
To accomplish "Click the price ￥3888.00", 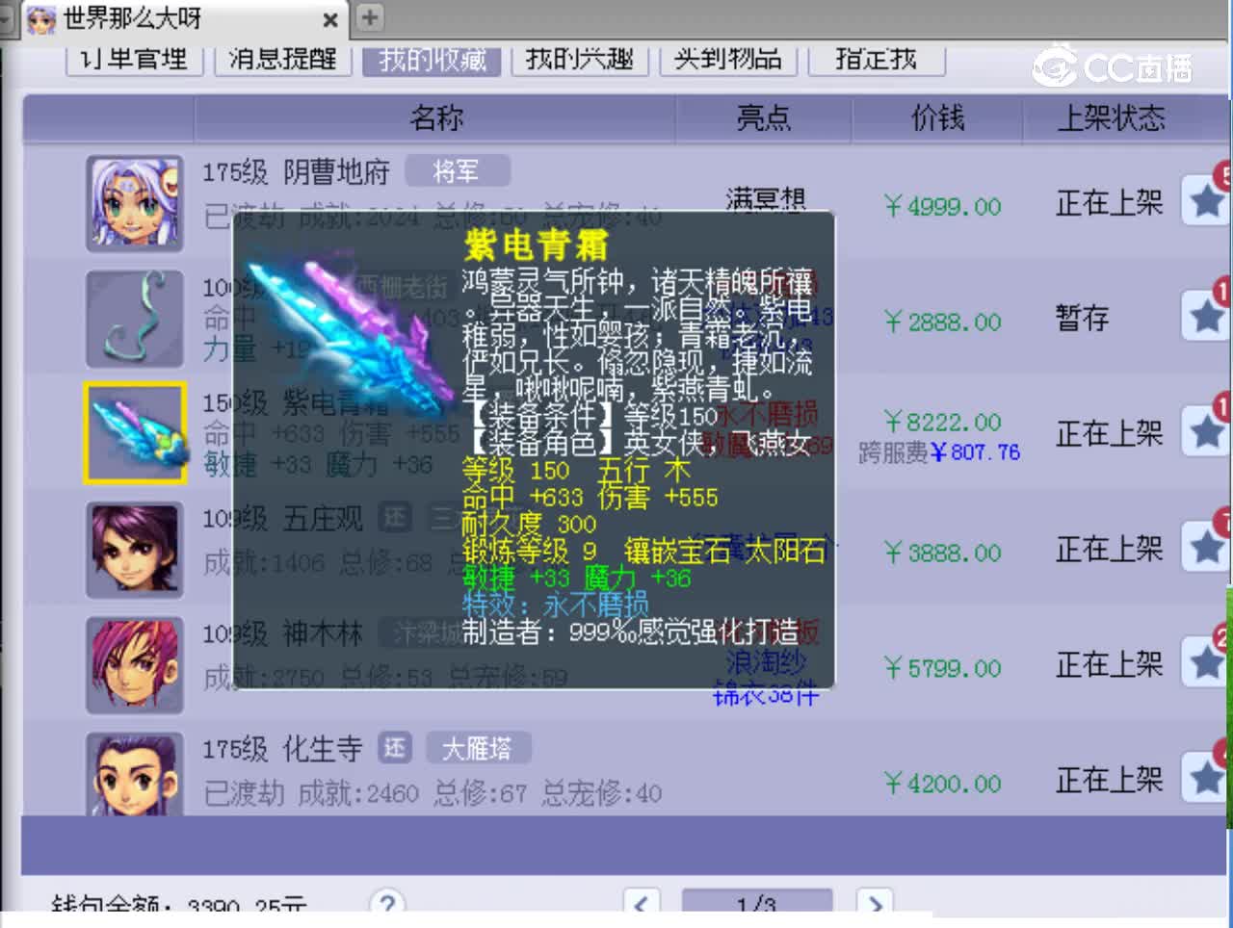I will (942, 553).
